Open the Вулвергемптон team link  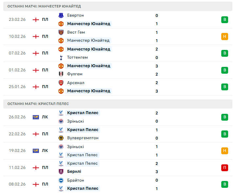(83, 138)
